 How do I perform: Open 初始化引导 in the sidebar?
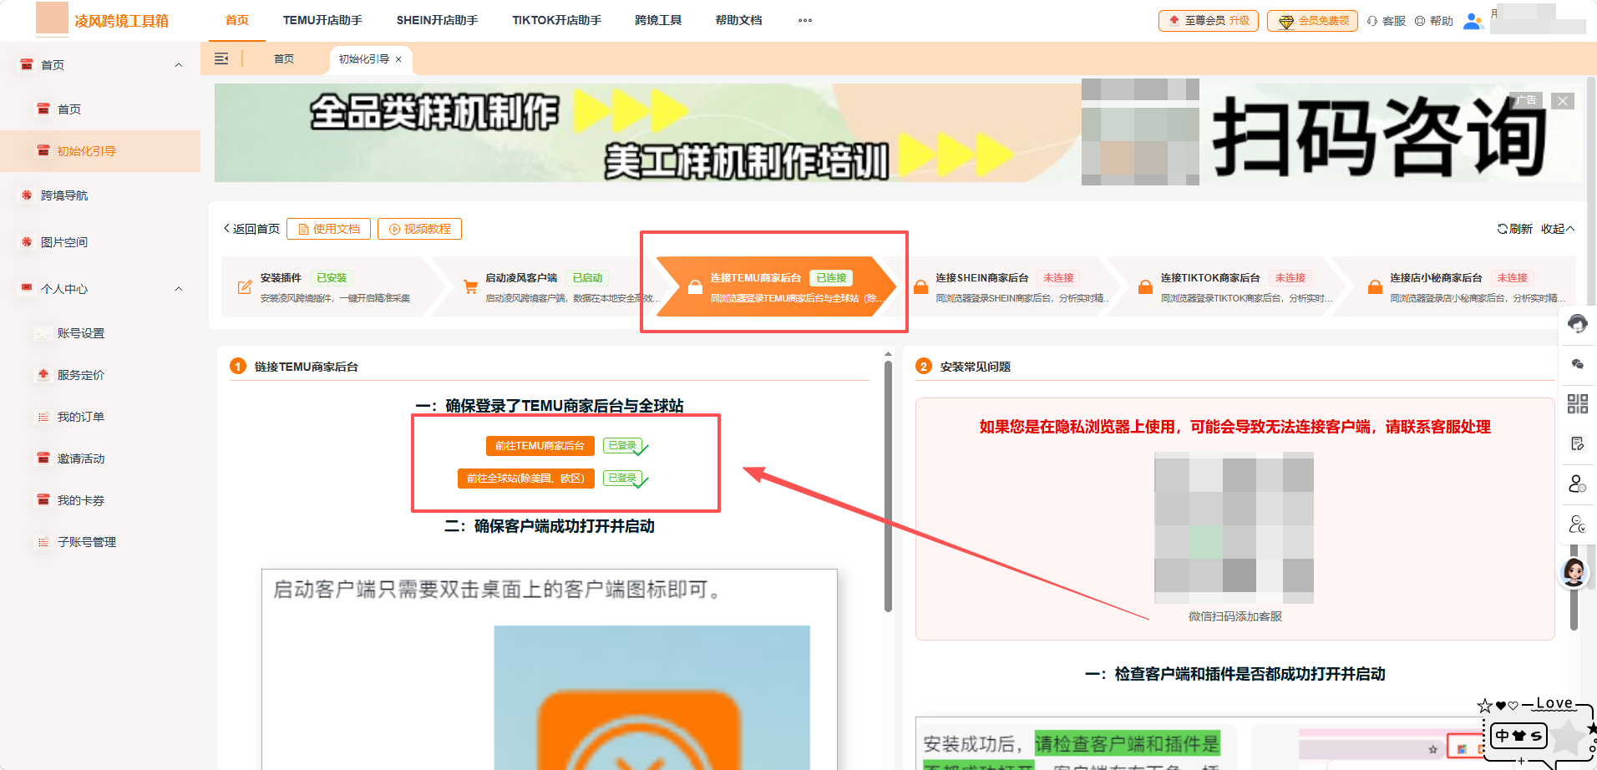pyautogui.click(x=100, y=151)
